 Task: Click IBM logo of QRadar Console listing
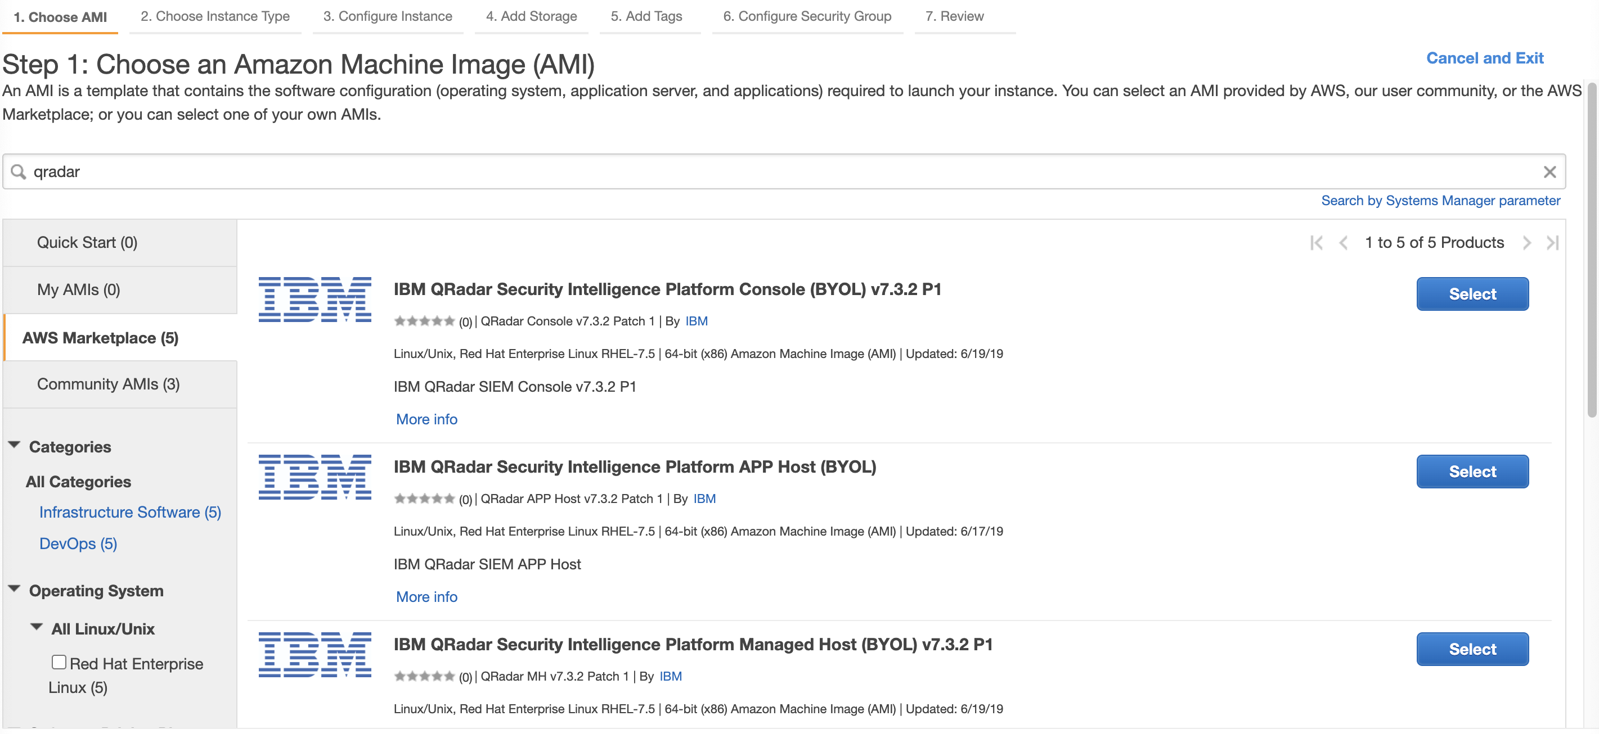coord(315,300)
